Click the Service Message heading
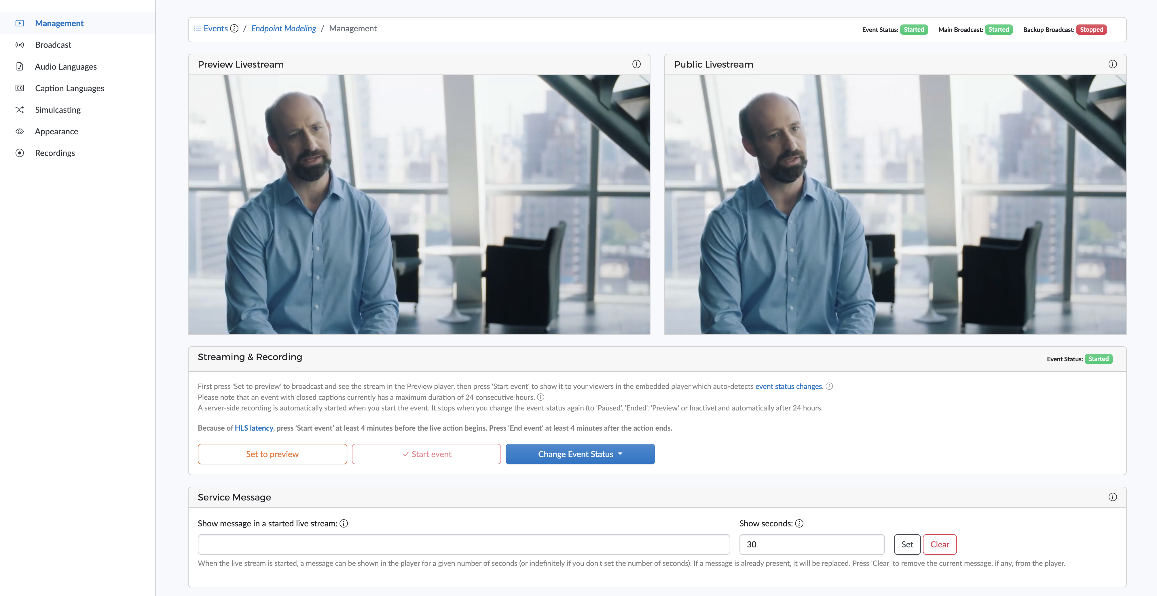 234,497
